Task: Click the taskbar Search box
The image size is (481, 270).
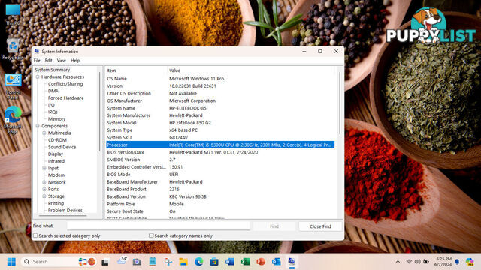Action: pos(59,262)
